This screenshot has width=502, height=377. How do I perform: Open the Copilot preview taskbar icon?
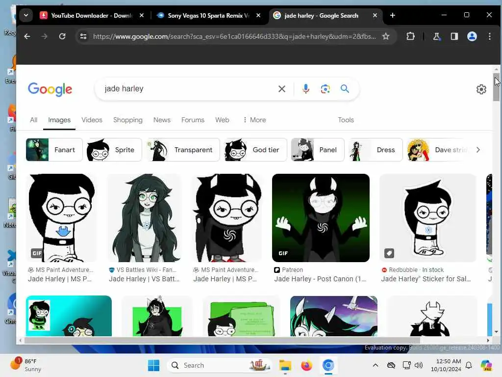486,365
